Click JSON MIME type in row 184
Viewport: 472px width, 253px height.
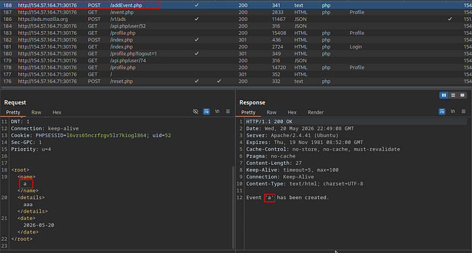pos(301,26)
